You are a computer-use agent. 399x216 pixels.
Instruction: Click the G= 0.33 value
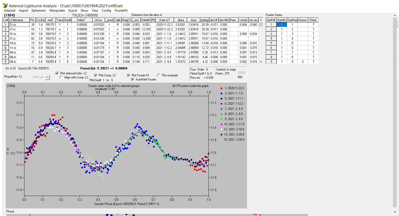(11, 68)
